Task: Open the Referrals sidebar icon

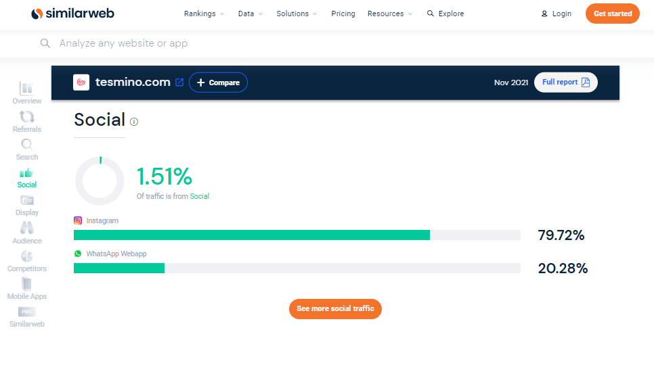Action: click(x=26, y=117)
